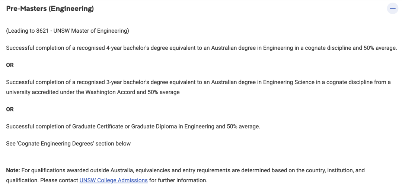Click the 4-year bachelor's degree requirement sentence

click(201, 48)
